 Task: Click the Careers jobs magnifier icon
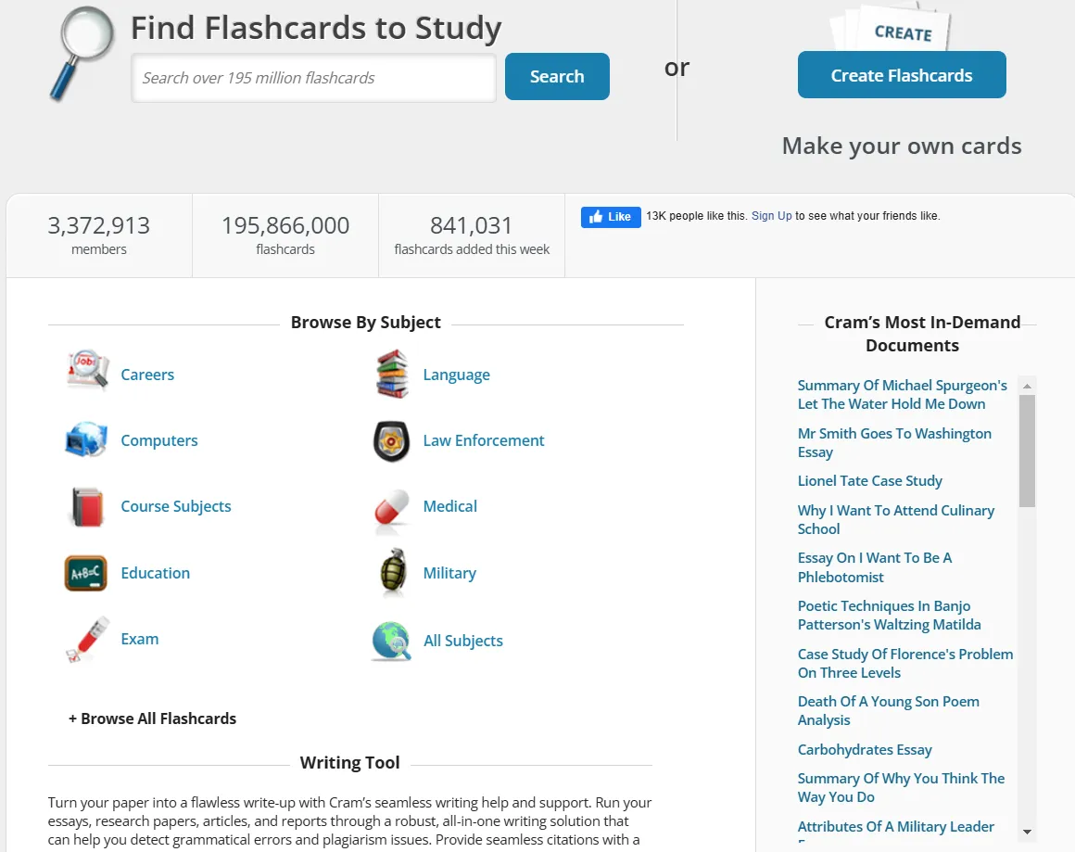point(87,371)
